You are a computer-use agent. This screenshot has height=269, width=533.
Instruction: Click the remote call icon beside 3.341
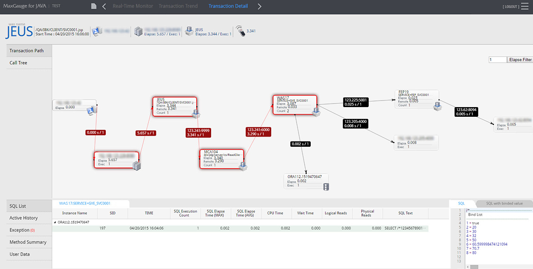click(x=241, y=31)
